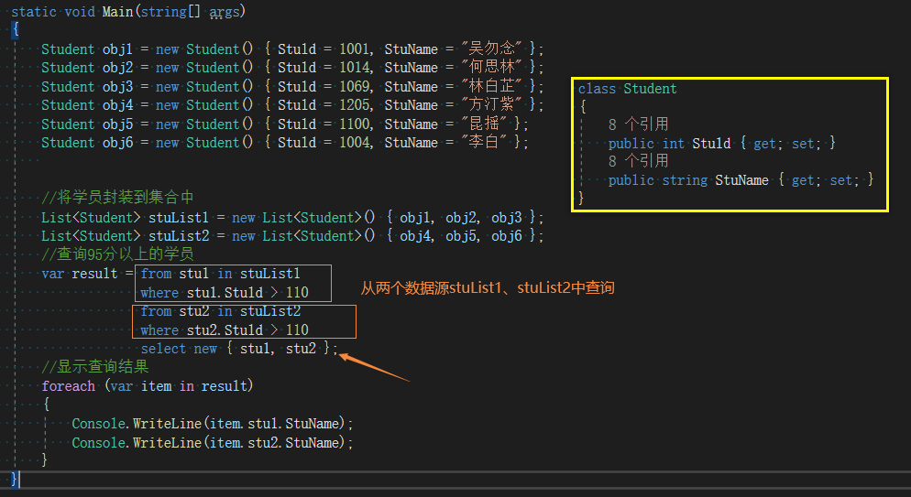Click the result variable in the var declaration
Screen dimensions: 911x497
(94, 274)
